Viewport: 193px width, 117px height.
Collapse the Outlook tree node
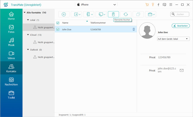pos(28,49)
